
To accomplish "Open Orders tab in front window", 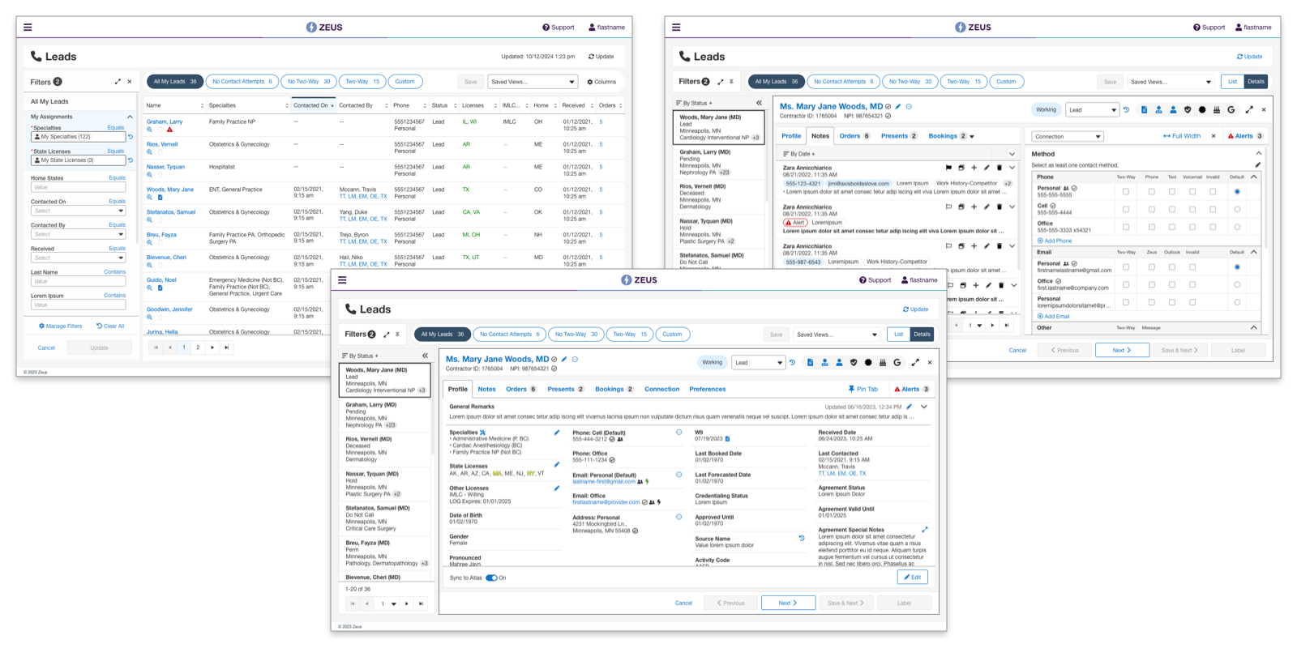I will 521,390.
